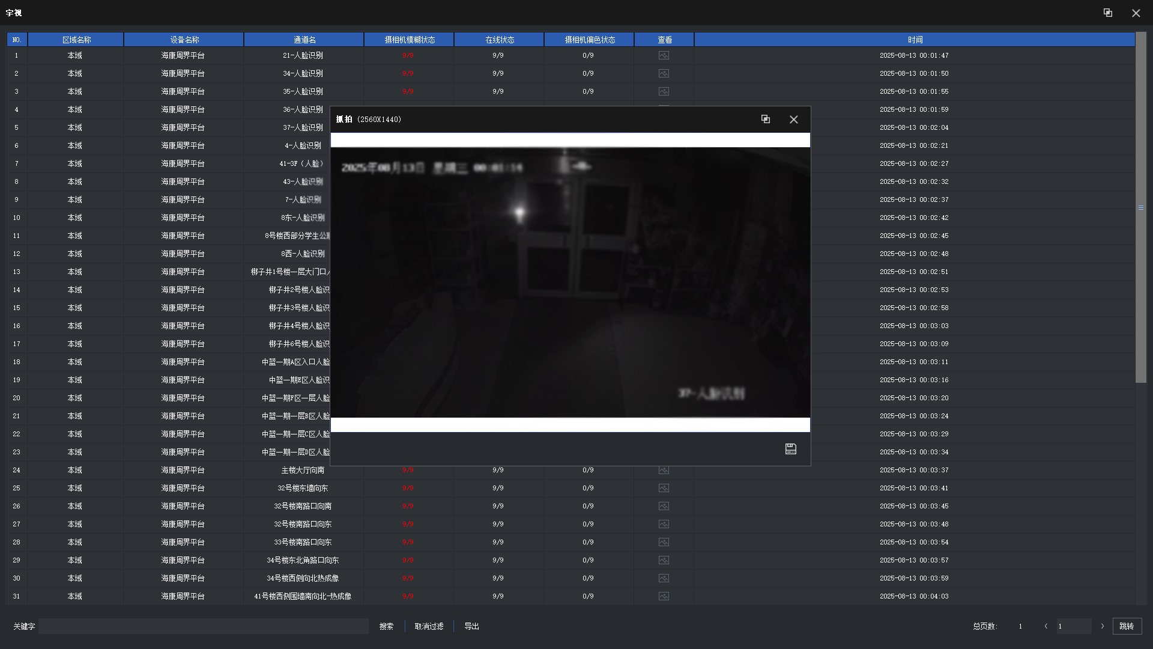This screenshot has height=649, width=1153.
Task: Open view icon for 34-人脸识别 row
Action: (664, 73)
